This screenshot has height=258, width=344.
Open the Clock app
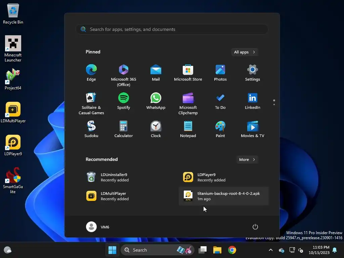point(156,130)
